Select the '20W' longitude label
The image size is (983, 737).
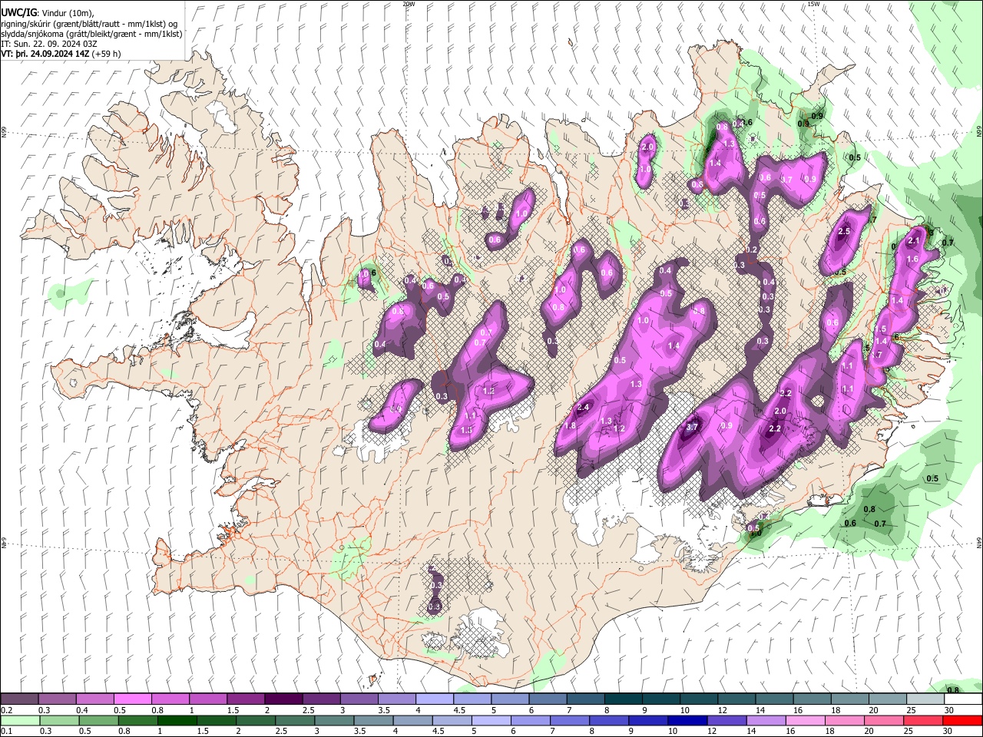tap(409, 4)
